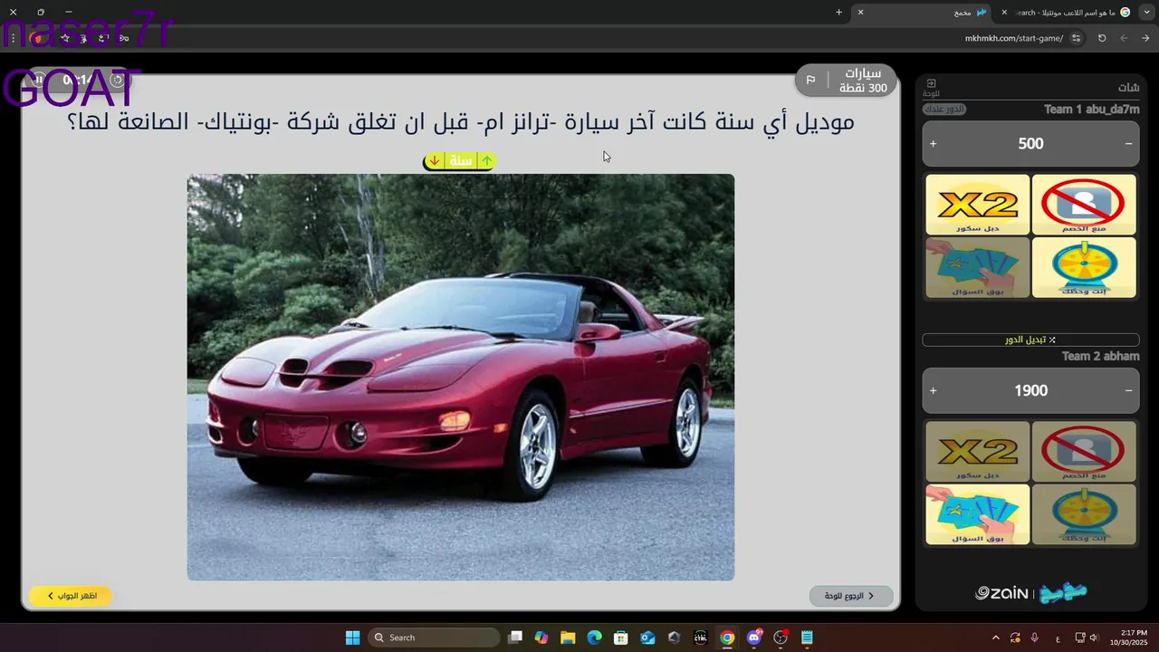Select the down arrow on the سنة hint

435,160
